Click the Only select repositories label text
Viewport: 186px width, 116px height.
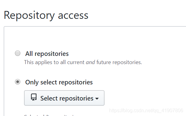coord(59,82)
